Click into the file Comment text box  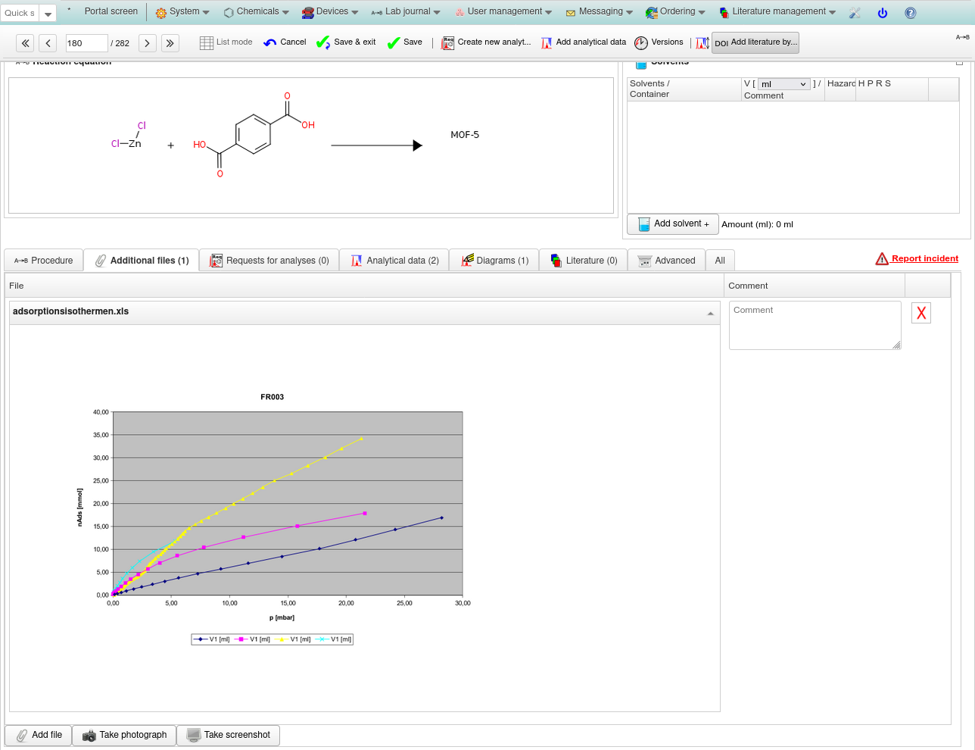coord(815,325)
